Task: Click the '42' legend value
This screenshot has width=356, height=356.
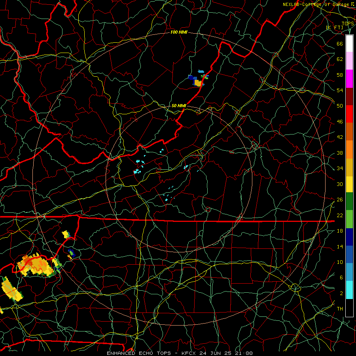Action: (x=340, y=137)
